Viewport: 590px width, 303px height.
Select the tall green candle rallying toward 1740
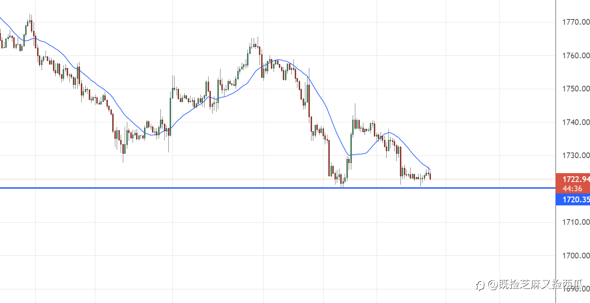tap(351, 148)
